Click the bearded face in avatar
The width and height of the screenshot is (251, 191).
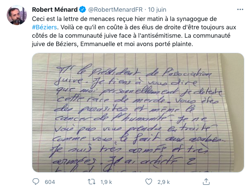pos(16,16)
